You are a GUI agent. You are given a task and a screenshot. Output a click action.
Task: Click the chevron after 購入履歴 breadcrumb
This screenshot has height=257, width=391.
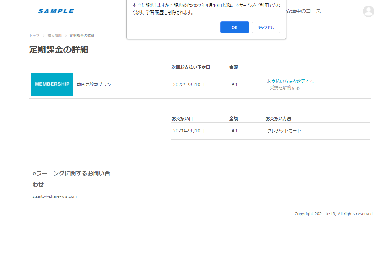pyautogui.click(x=65, y=36)
